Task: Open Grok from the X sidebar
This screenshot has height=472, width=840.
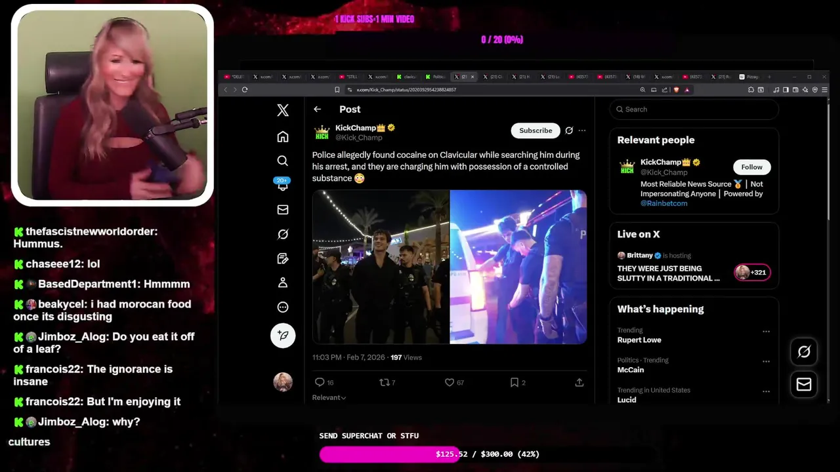Action: pos(283,234)
